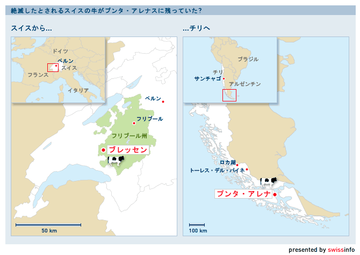Click the 100 km scale bar

197,225
